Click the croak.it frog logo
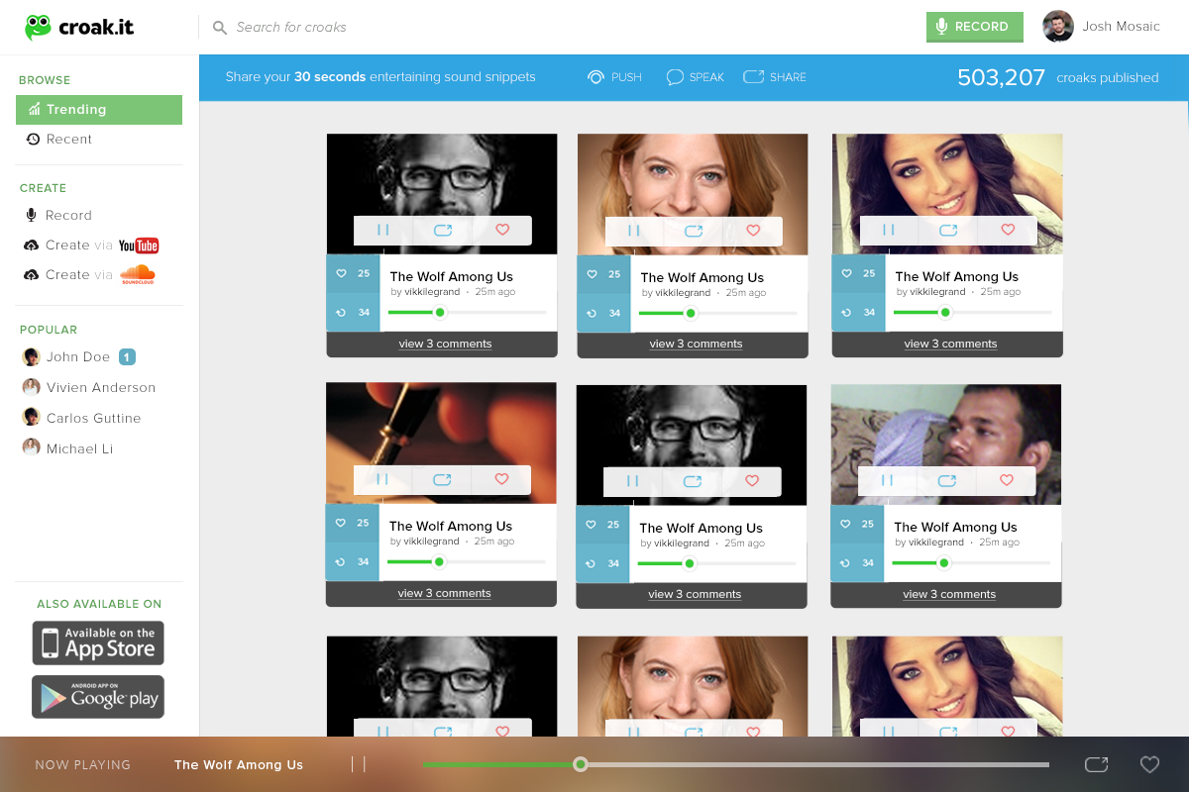This screenshot has height=792, width=1189. coord(79,27)
